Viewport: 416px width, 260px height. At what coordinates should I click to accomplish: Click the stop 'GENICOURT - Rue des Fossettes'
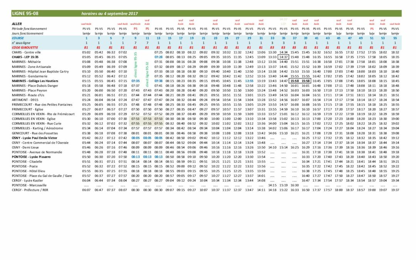tap(35, 133)
